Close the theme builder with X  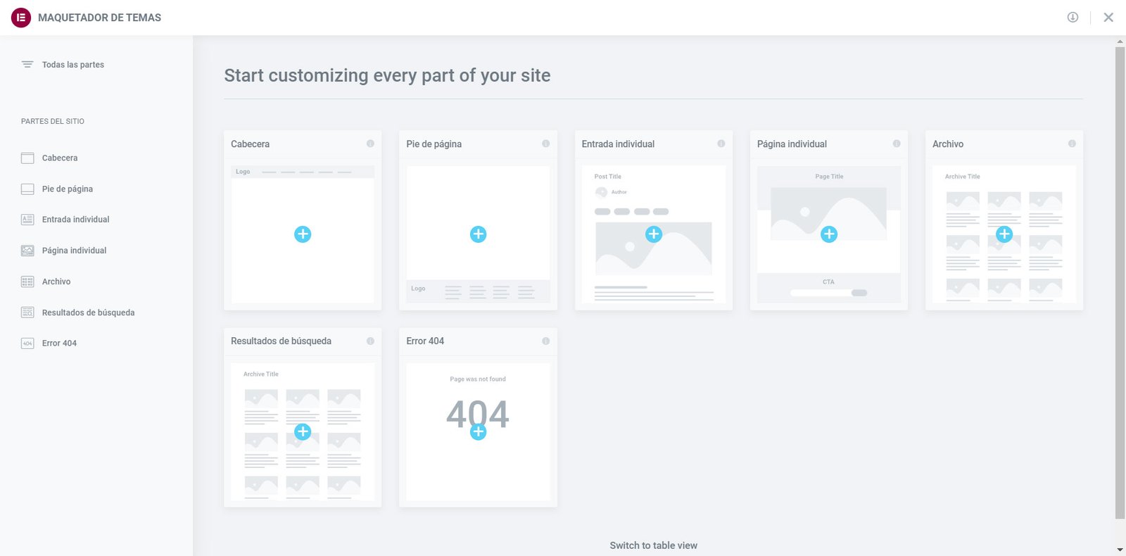coord(1108,18)
